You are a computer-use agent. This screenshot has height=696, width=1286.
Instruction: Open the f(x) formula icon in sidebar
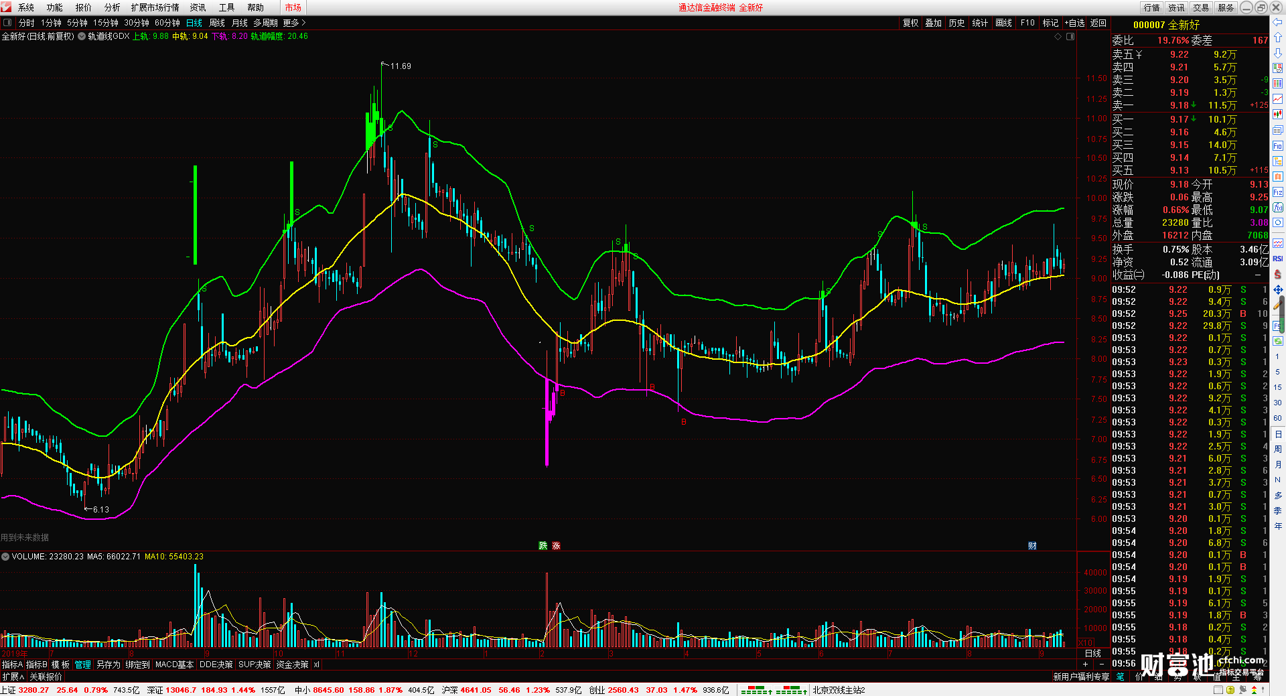point(1278,208)
